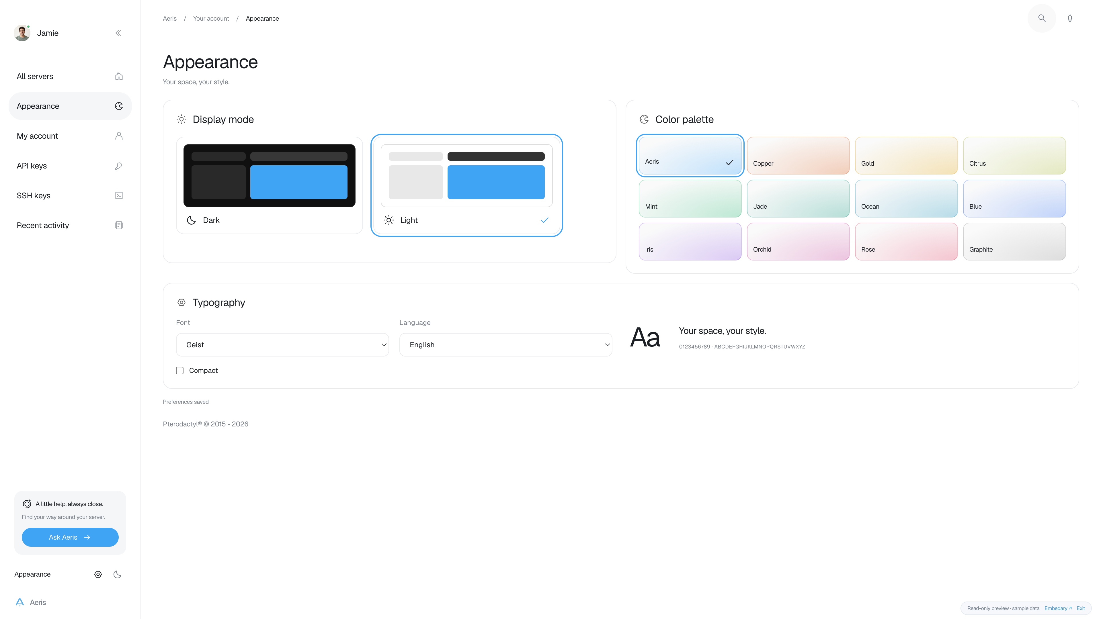Open notifications bell
1101x619 pixels.
coord(1070,18)
